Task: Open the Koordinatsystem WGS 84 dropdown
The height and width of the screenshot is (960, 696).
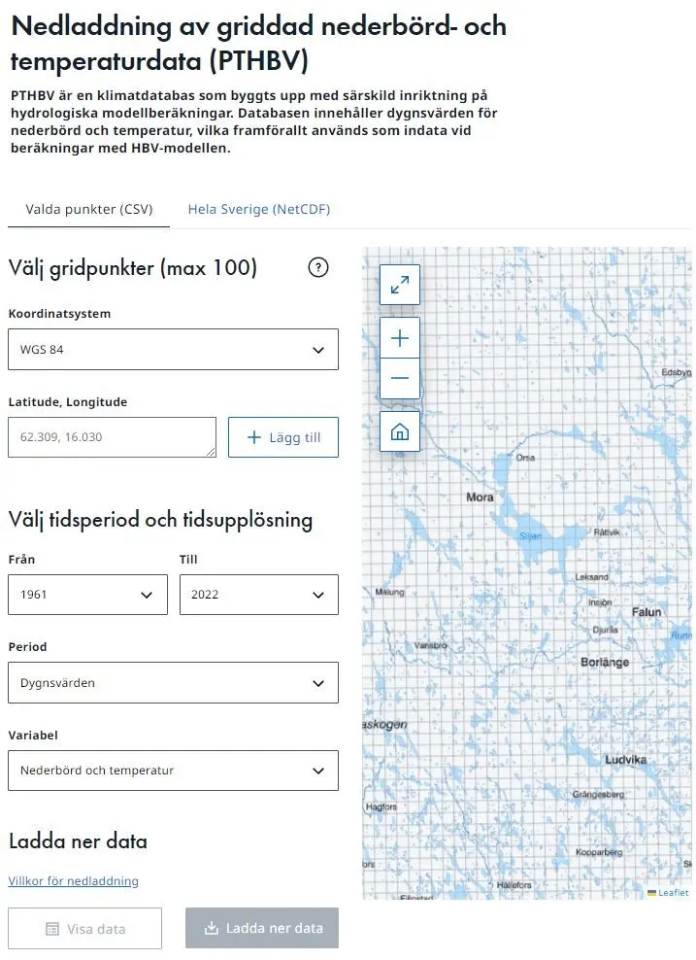Action: tap(173, 350)
